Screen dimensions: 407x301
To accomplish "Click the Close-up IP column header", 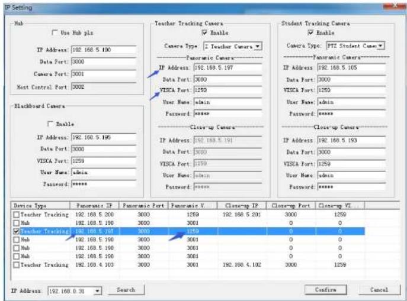I will tap(242, 206).
